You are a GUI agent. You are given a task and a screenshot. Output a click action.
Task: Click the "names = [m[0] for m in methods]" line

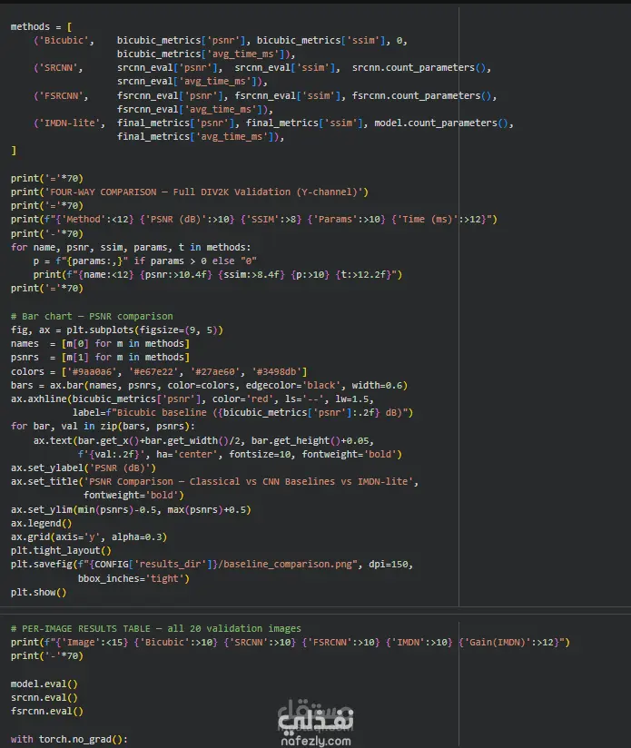tap(100, 343)
